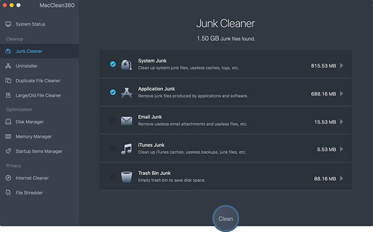Viewport: 373px width, 232px height.
Task: Select the Startup Items Manager rocket icon
Action: [8, 152]
